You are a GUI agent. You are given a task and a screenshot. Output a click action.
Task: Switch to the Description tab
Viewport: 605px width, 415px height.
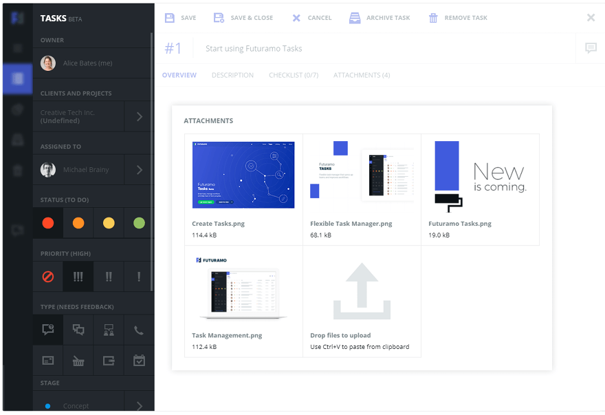tap(232, 75)
